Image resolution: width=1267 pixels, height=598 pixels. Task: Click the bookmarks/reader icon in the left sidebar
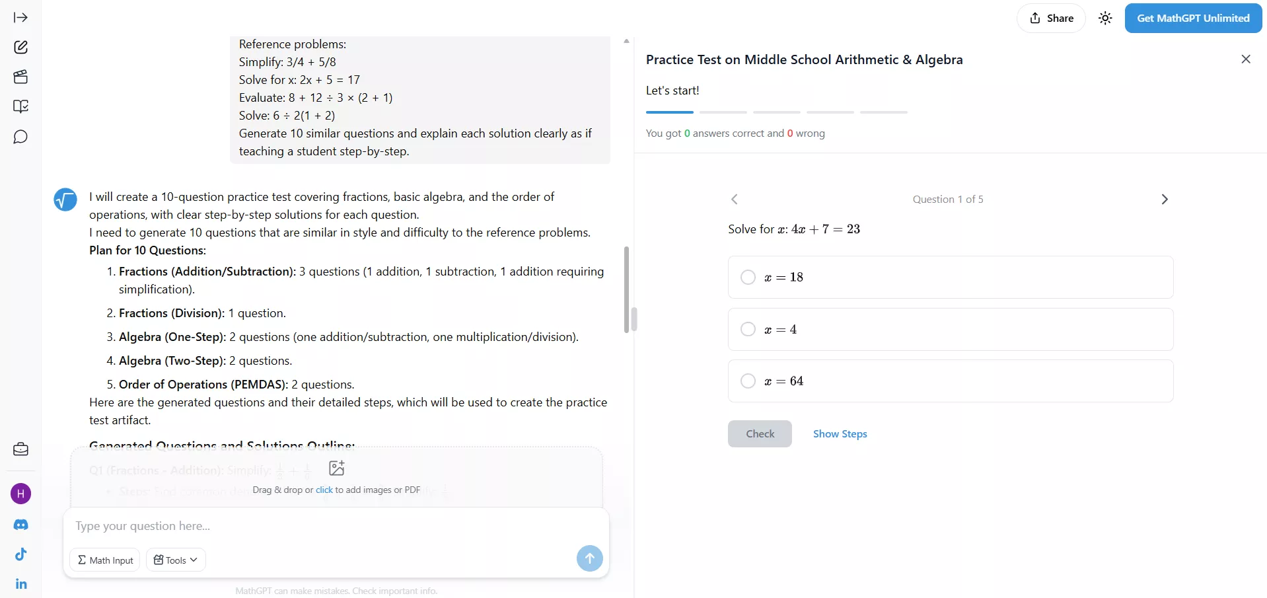[x=20, y=106]
